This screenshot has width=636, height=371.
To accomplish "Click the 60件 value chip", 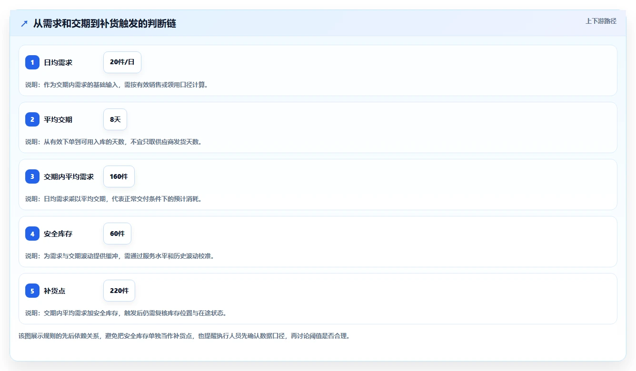I will (117, 234).
